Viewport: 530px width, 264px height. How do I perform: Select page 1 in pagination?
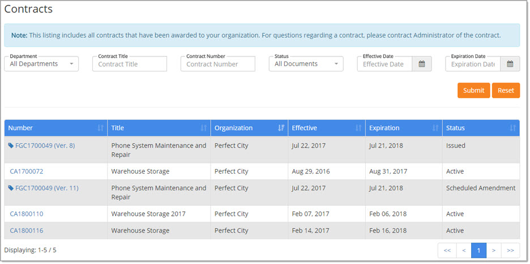click(x=478, y=250)
